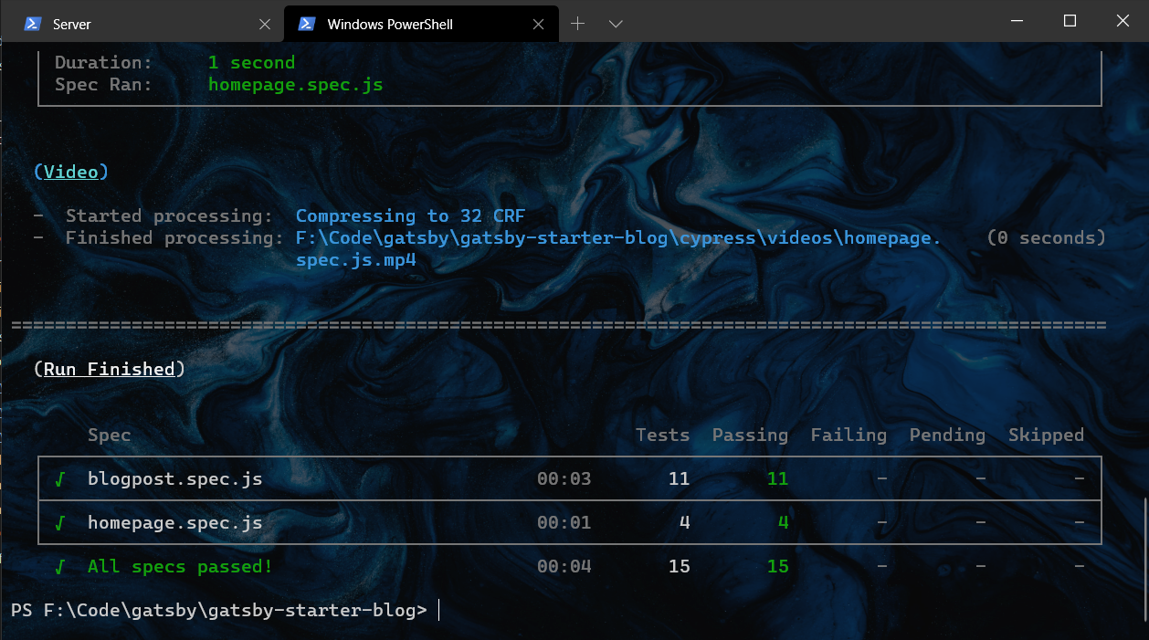Screen dimensions: 1149x640
Task: Close the Server tab
Action: pyautogui.click(x=265, y=24)
